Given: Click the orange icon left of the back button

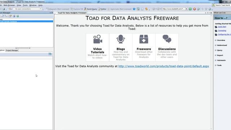Looking at the screenshot, I should [x=146, y=9].
